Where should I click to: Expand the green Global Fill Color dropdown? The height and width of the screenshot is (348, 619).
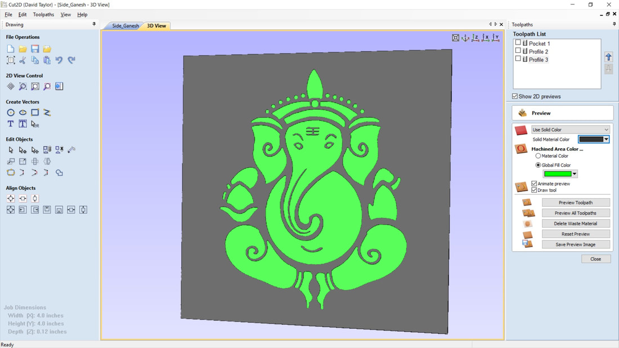(x=574, y=174)
